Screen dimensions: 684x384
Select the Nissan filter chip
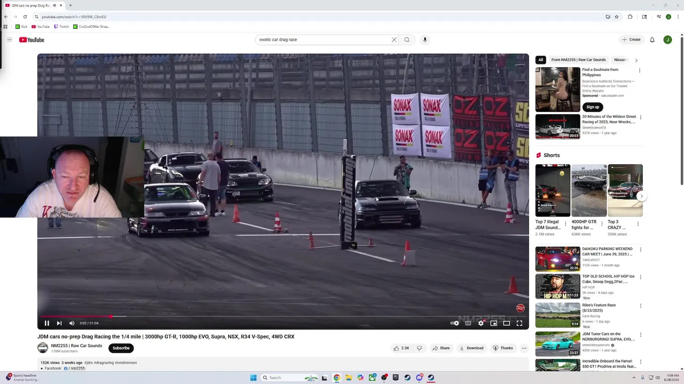[621, 60]
